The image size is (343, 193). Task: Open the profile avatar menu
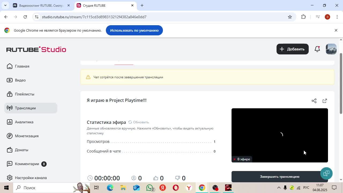(331, 49)
